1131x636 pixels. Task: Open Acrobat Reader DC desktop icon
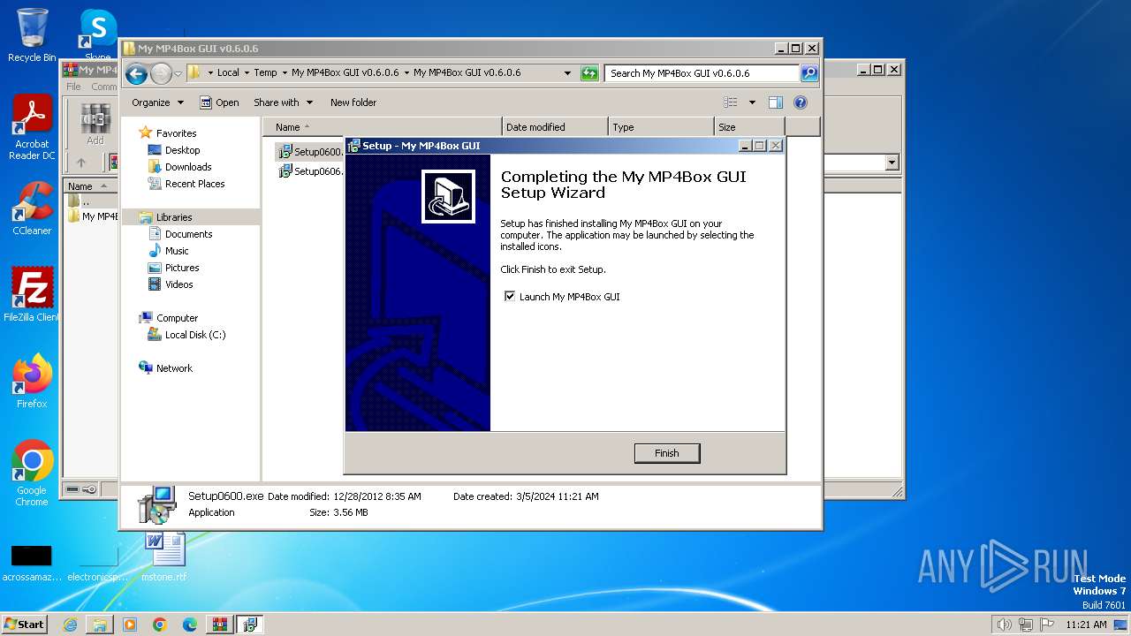pos(32,128)
